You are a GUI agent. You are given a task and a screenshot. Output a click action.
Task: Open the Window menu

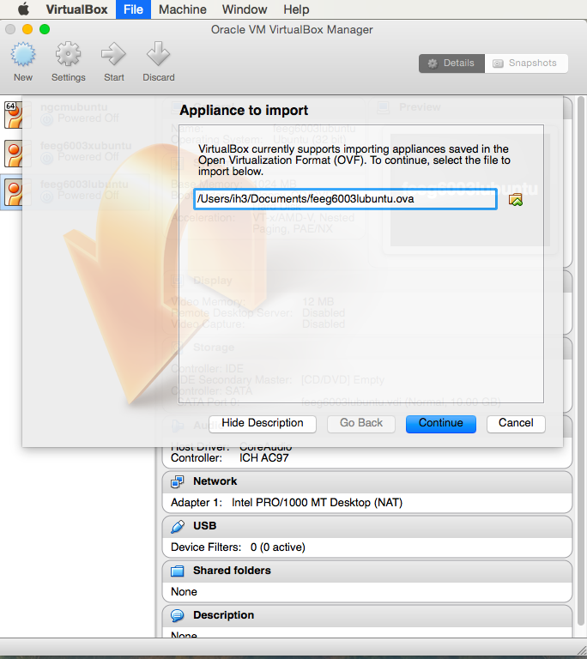(x=245, y=9)
